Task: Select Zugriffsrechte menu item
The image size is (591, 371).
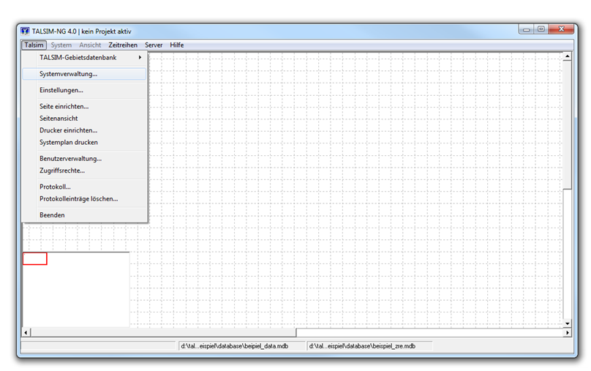Action: pyautogui.click(x=62, y=170)
